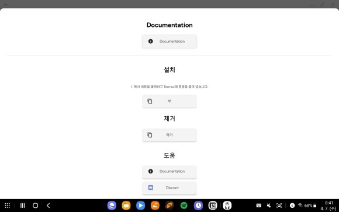
Task: Show recent apps from the taskbar
Action: (22, 206)
